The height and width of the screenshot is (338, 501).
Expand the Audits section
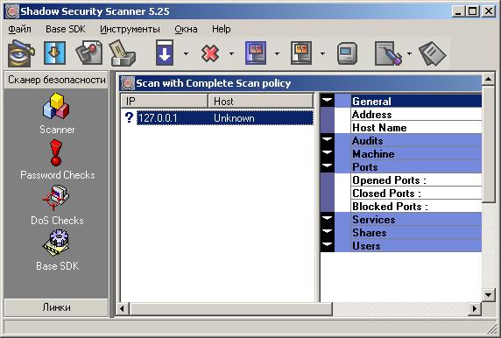(328, 140)
